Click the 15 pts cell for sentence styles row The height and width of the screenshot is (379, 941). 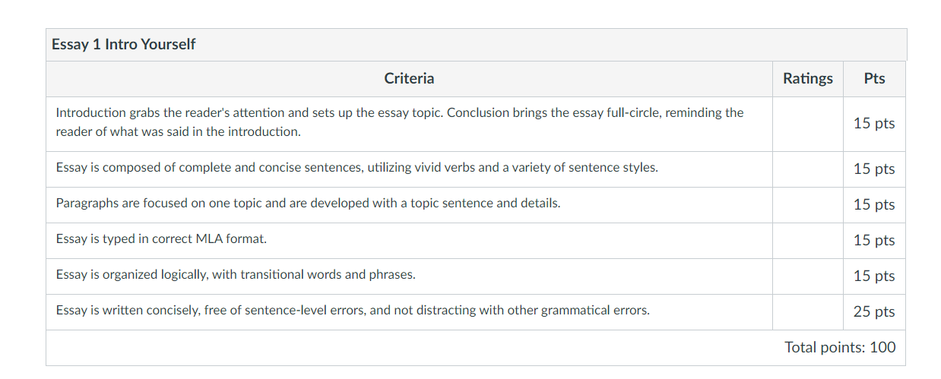875,169
